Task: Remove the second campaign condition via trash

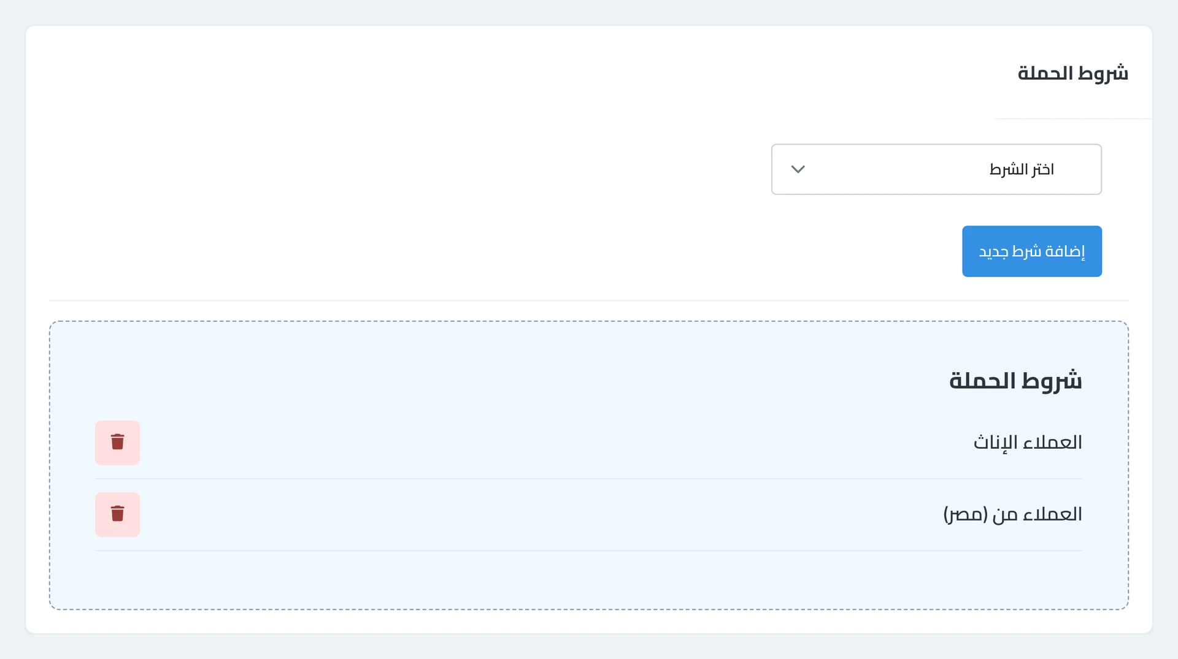Action: coord(117,514)
